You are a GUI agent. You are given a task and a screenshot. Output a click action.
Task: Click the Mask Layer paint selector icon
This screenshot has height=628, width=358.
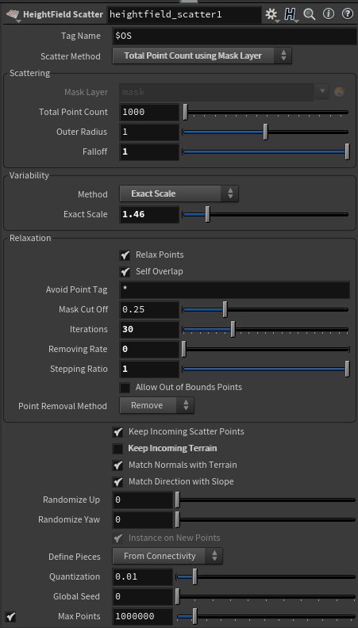[339, 92]
